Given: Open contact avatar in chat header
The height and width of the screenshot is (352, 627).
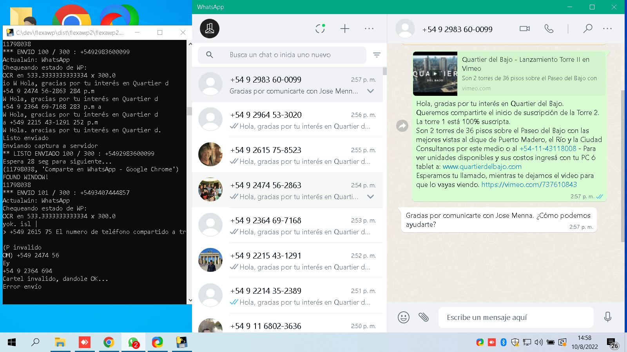Looking at the screenshot, I should point(405,29).
